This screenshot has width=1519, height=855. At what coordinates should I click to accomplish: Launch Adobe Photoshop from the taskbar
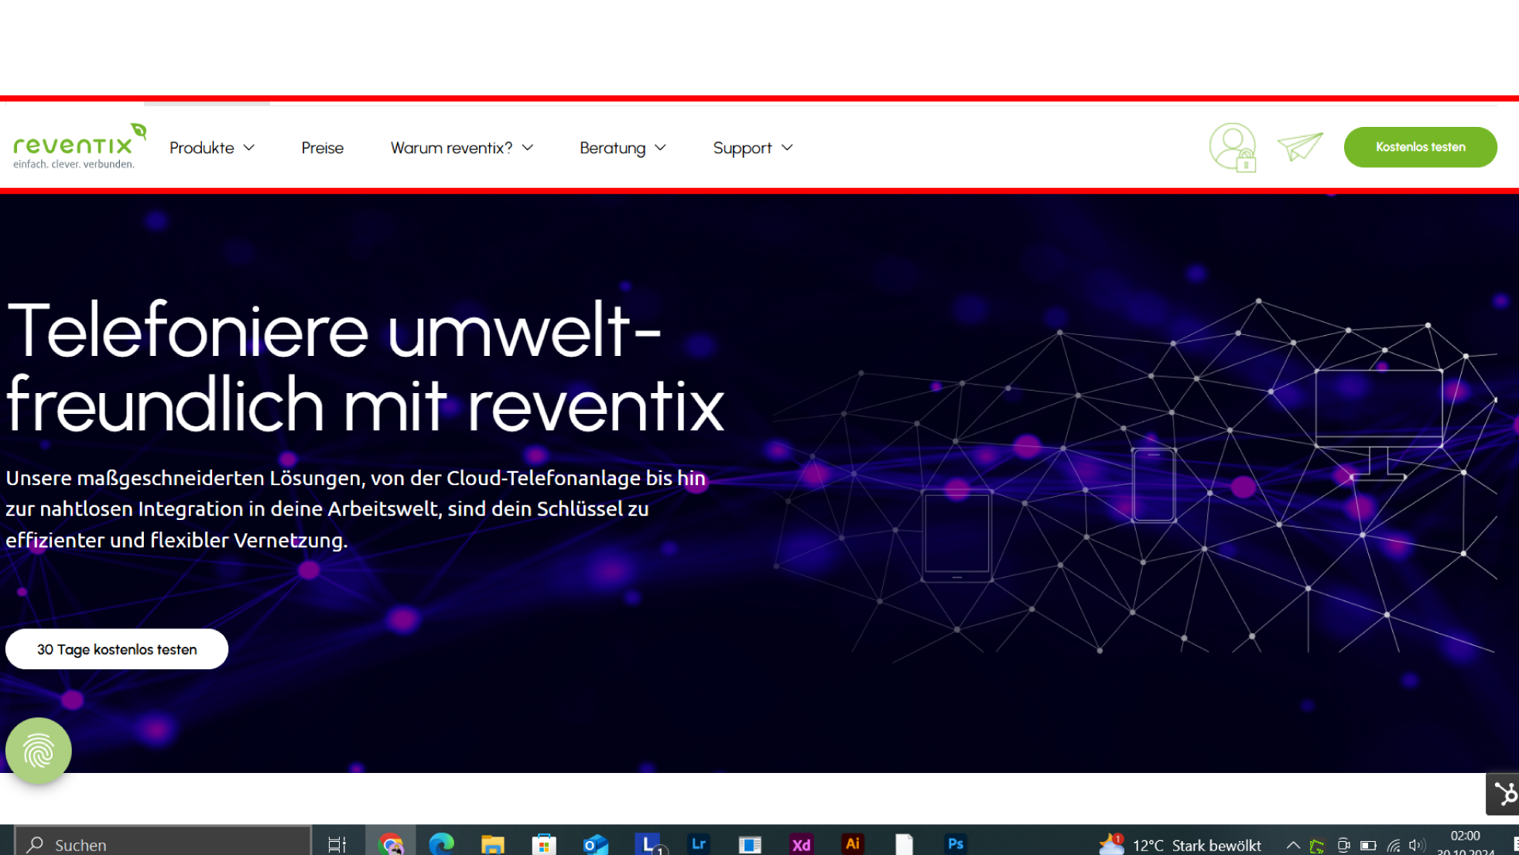(956, 844)
